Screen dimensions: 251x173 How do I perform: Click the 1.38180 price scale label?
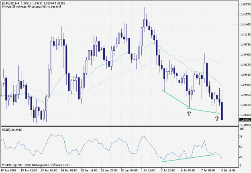click(245, 125)
